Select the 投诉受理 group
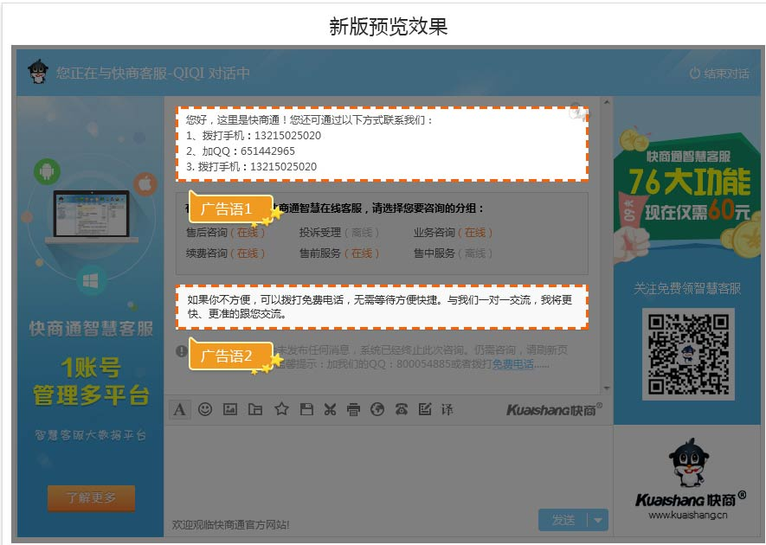Image resolution: width=766 pixels, height=545 pixels. [339, 233]
